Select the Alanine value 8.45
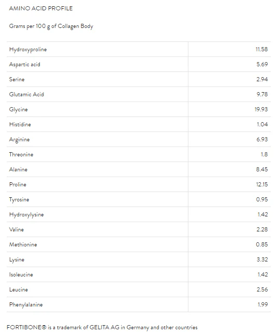The width and height of the screenshot is (278, 336). [x=262, y=169]
